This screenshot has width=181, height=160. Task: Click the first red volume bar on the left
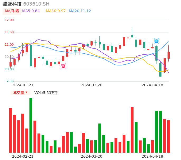[11, 130]
